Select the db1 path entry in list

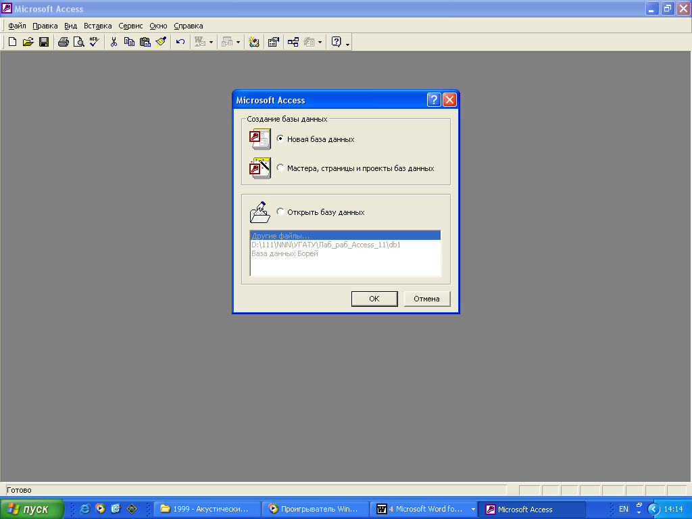(x=345, y=245)
